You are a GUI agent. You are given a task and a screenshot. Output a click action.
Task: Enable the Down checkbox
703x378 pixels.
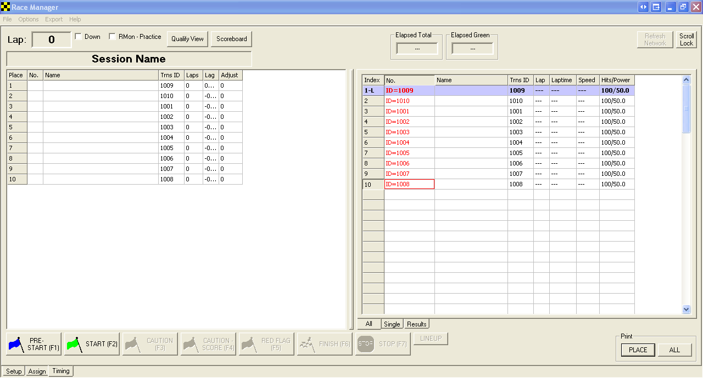click(x=79, y=37)
